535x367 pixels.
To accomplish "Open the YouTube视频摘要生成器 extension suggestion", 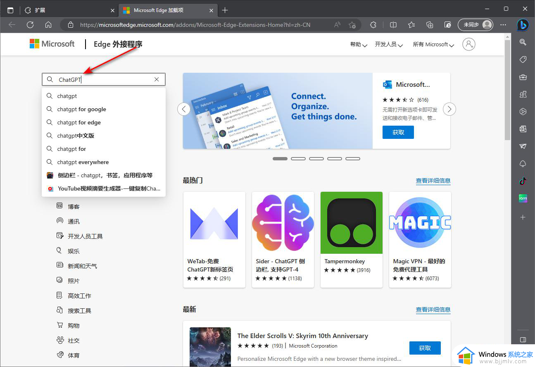I will tap(104, 188).
